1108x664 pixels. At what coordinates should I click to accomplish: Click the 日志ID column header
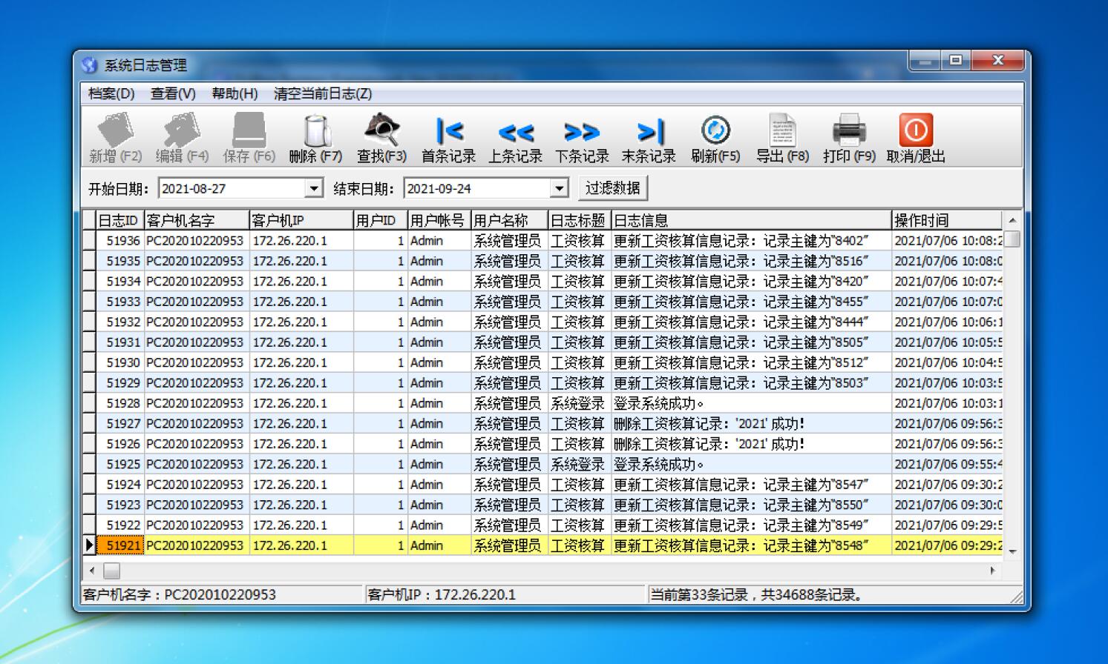click(119, 220)
